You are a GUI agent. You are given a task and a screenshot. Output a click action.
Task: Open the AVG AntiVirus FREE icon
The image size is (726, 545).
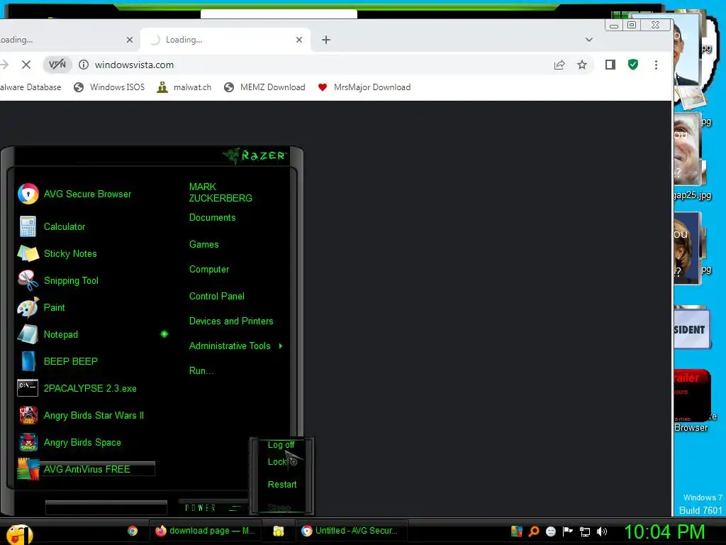(28, 469)
